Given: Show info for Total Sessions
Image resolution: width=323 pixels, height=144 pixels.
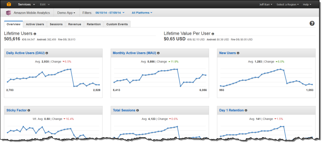Looking at the screenshot, I should tap(138, 111).
